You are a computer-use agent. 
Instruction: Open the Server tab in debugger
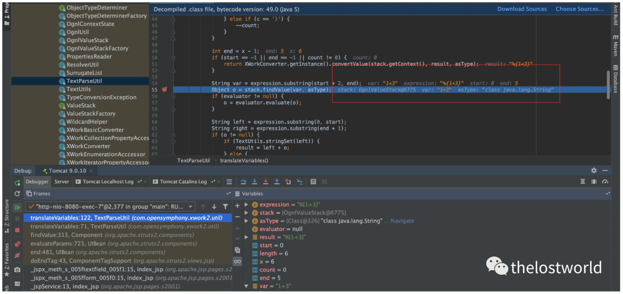click(x=62, y=182)
